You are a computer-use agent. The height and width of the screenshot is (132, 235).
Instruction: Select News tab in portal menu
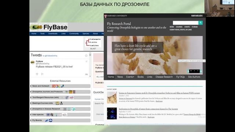point(120,77)
